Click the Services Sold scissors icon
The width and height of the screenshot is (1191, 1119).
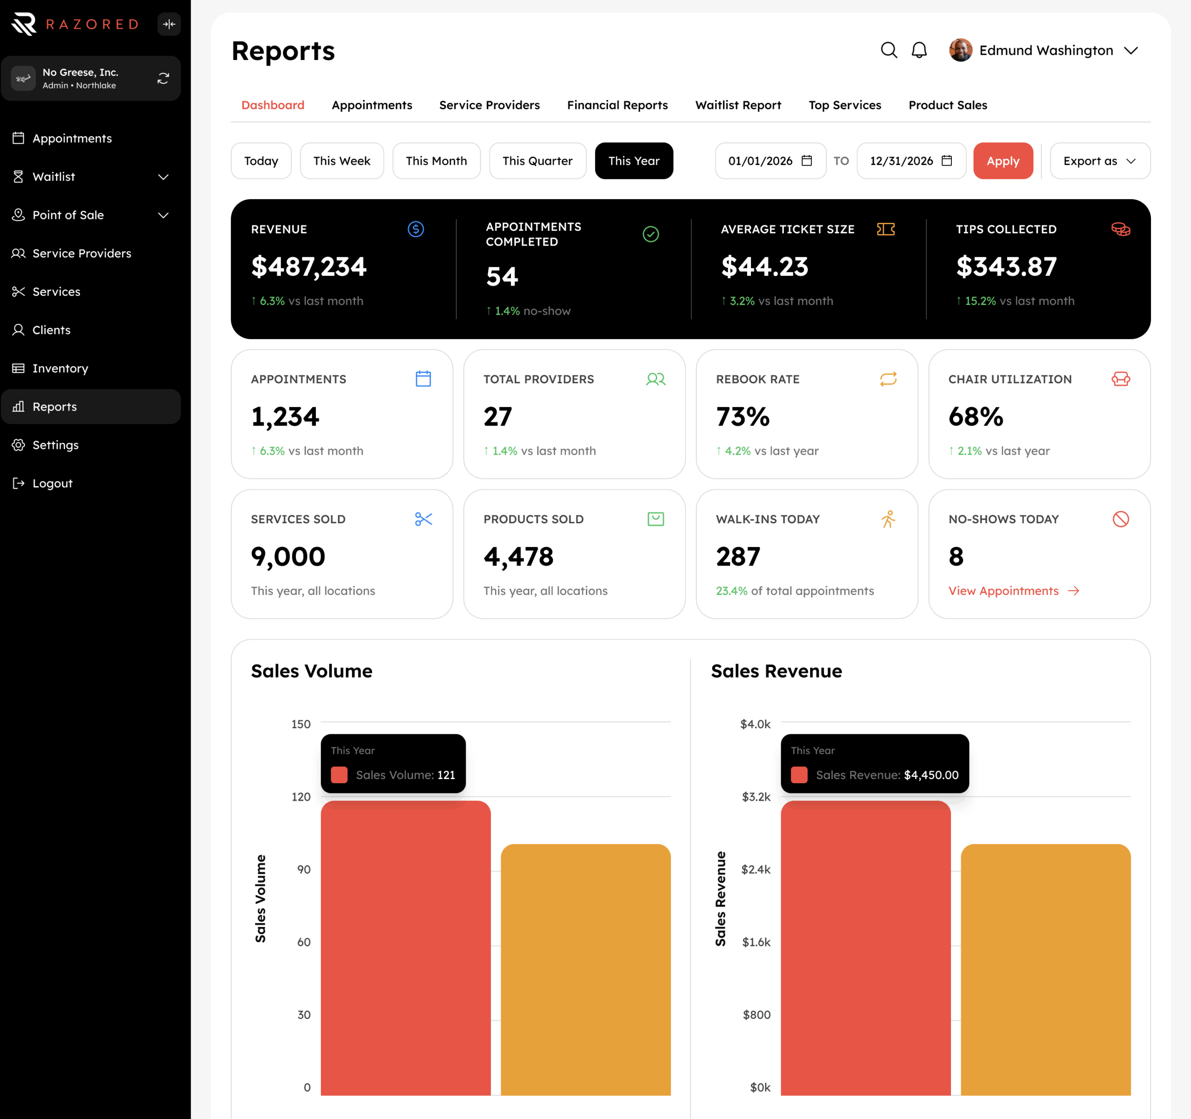point(423,519)
